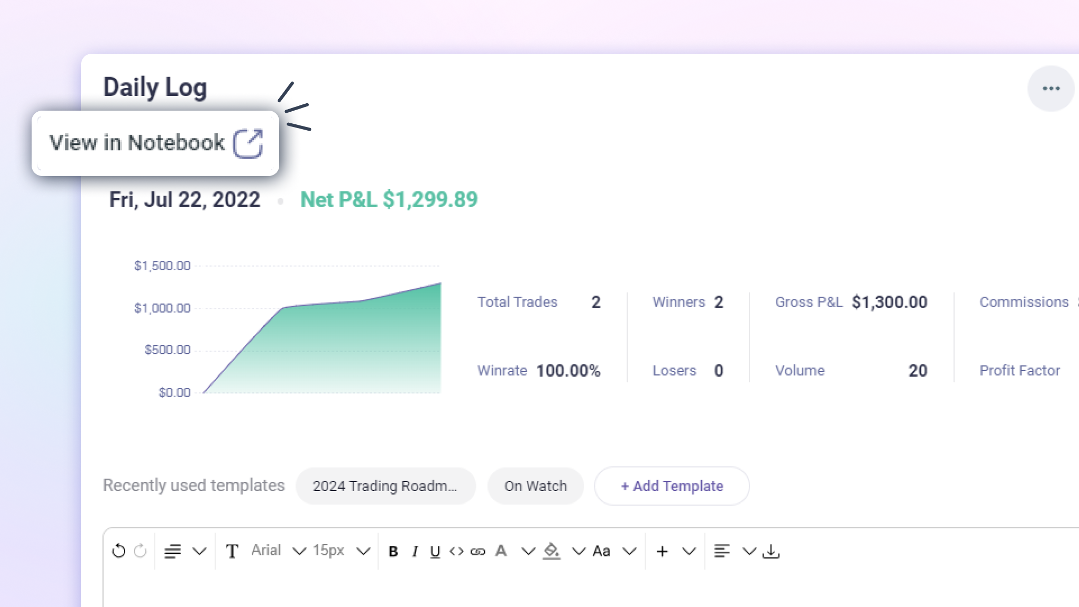Image resolution: width=1079 pixels, height=607 pixels.
Task: Expand the Arial font family dropdown
Action: 299,551
